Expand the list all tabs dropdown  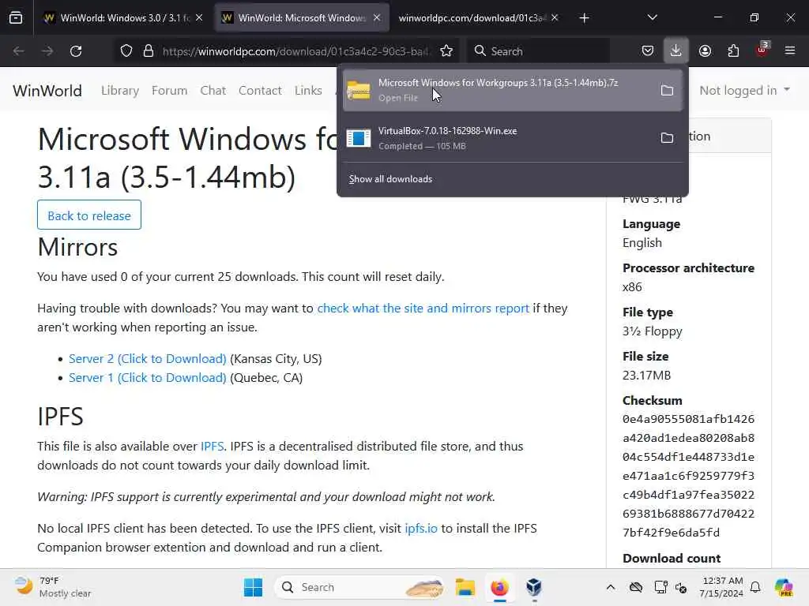[x=652, y=18]
